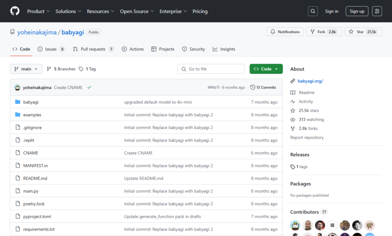
Task: Go to the Pricing page
Action: [200, 11]
